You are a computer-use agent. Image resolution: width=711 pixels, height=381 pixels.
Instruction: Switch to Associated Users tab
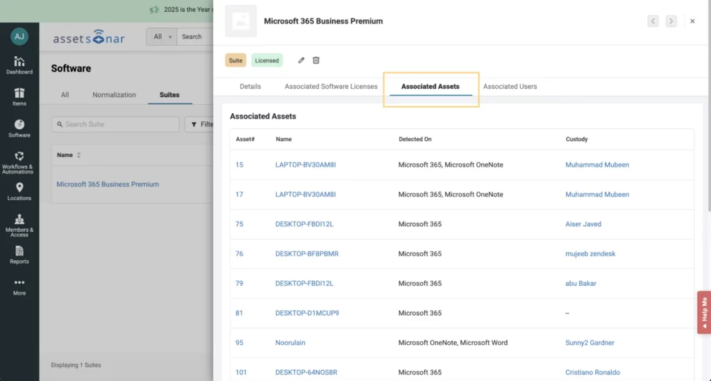tap(510, 87)
